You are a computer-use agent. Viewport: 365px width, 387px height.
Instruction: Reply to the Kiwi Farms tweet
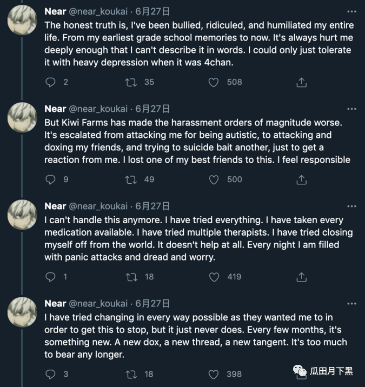point(51,179)
